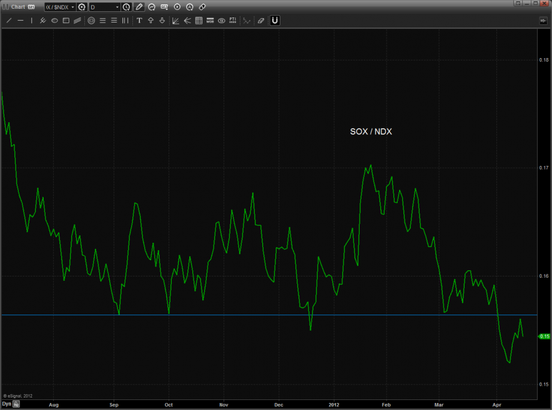Select the trend line drawing tool

(x=9, y=21)
